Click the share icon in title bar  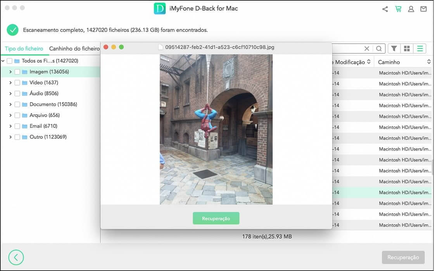385,9
